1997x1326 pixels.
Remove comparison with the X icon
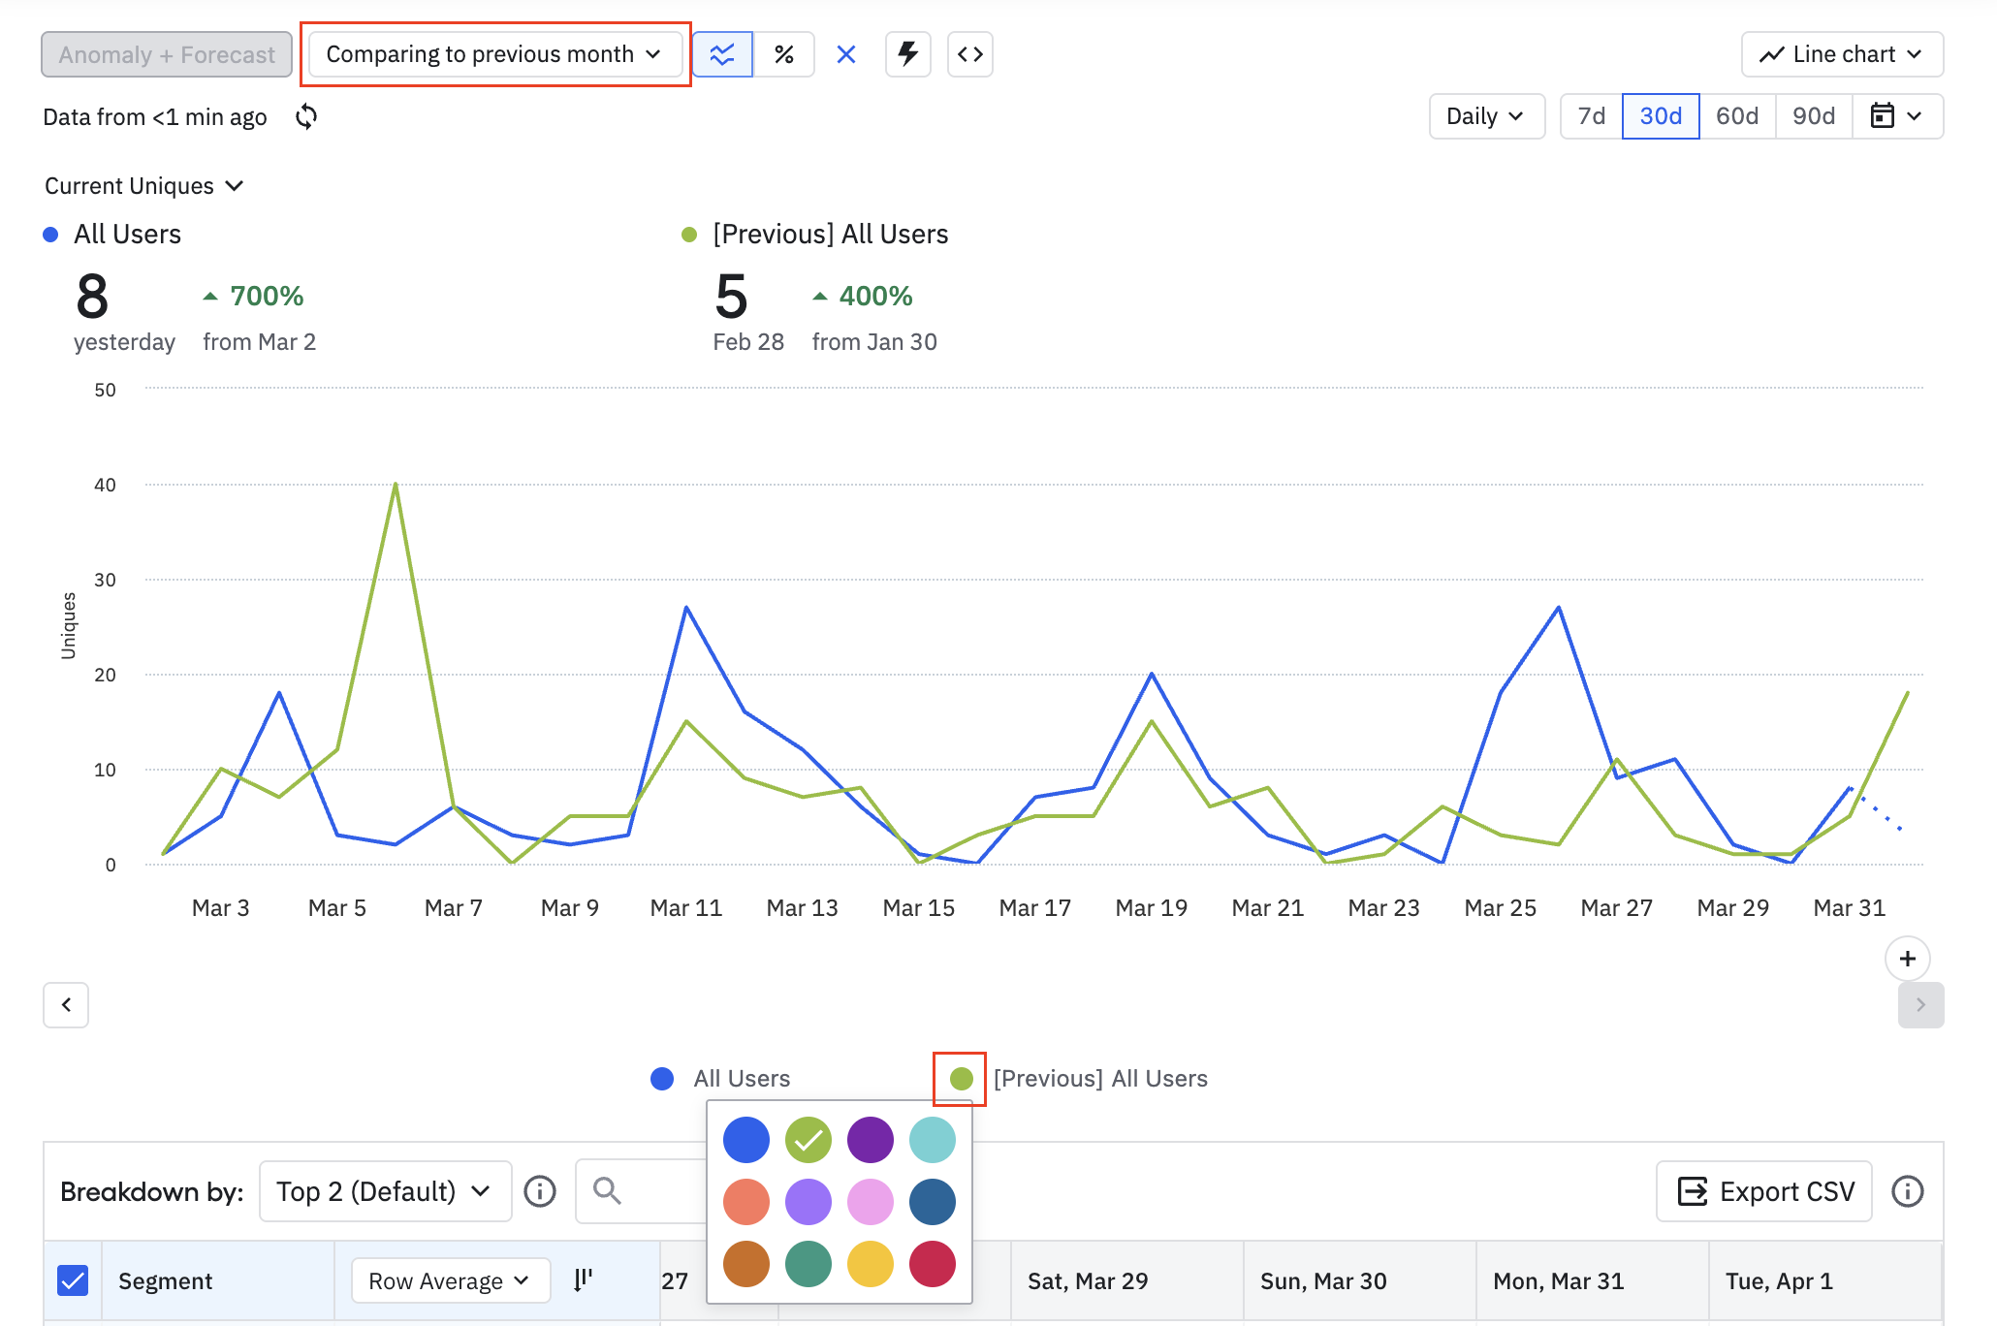point(846,54)
